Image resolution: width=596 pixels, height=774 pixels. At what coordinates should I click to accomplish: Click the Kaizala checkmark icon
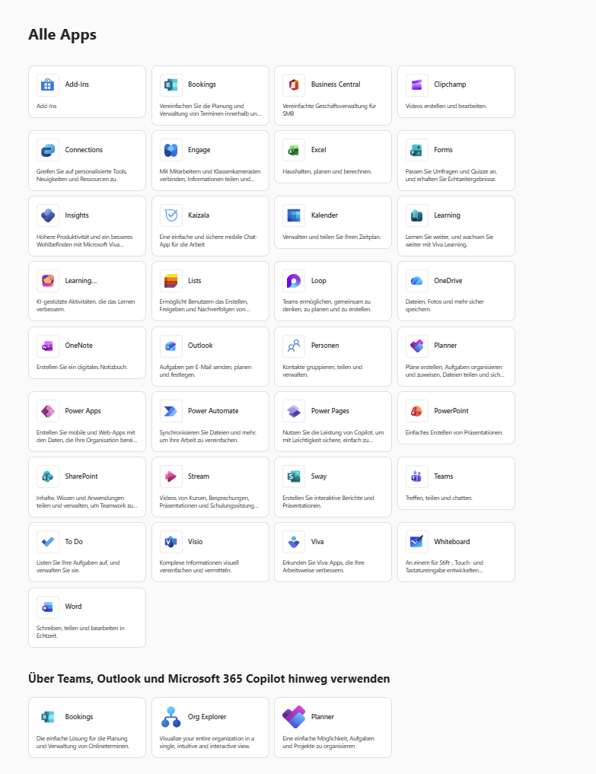171,215
